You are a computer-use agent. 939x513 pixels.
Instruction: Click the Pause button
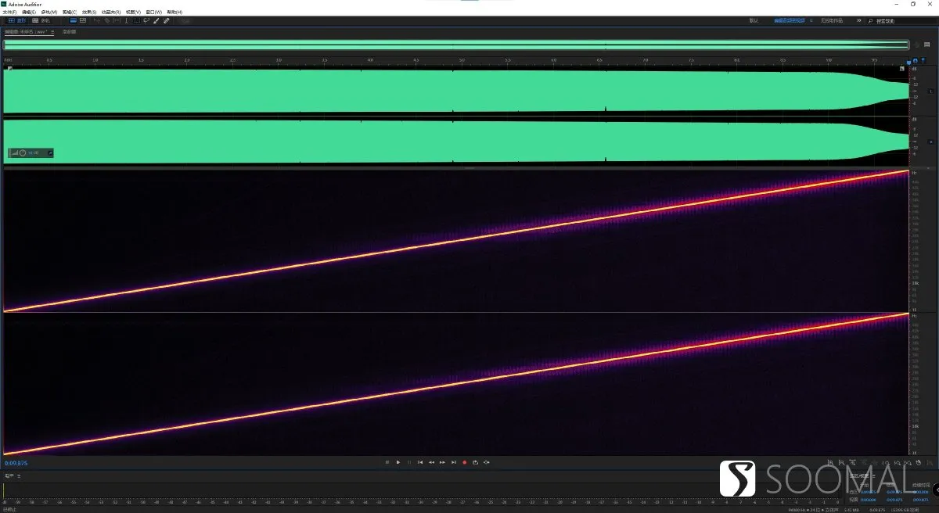(408, 462)
